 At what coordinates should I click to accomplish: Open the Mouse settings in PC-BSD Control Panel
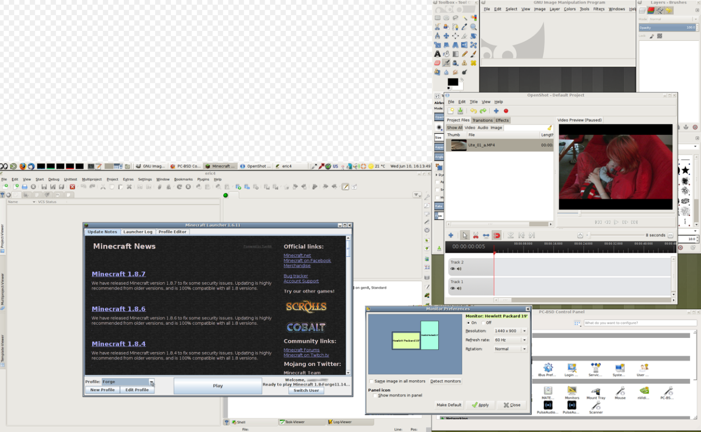(x=620, y=391)
